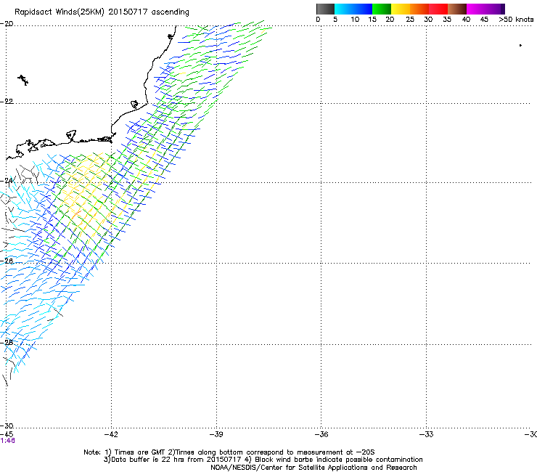This screenshot has width=537, height=472.
Task: Click the legend label '35'
Action: [447, 20]
